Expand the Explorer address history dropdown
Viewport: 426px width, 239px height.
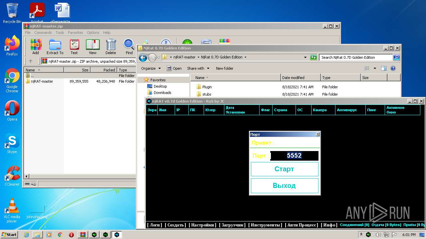[305, 57]
